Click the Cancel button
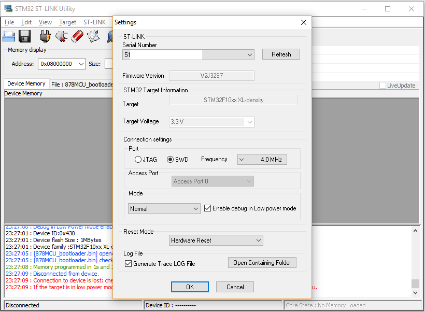The image size is (425, 312). coord(235,287)
